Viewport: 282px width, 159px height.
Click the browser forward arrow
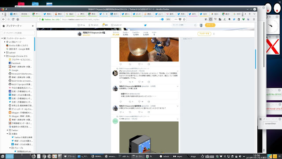pos(8,19)
